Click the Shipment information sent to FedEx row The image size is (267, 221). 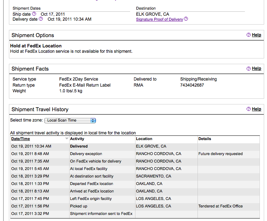[x=135, y=214]
